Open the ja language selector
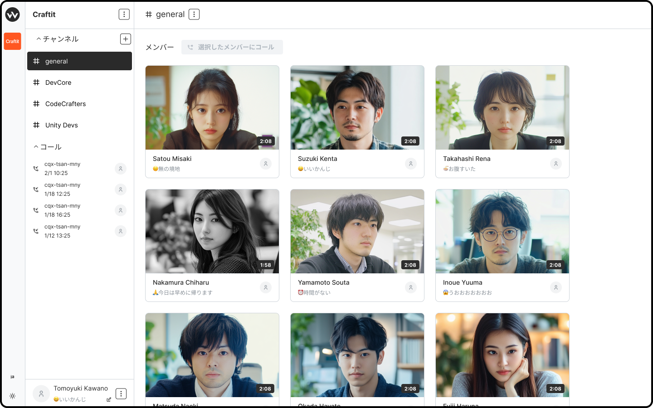This screenshot has height=408, width=653. tap(12, 377)
